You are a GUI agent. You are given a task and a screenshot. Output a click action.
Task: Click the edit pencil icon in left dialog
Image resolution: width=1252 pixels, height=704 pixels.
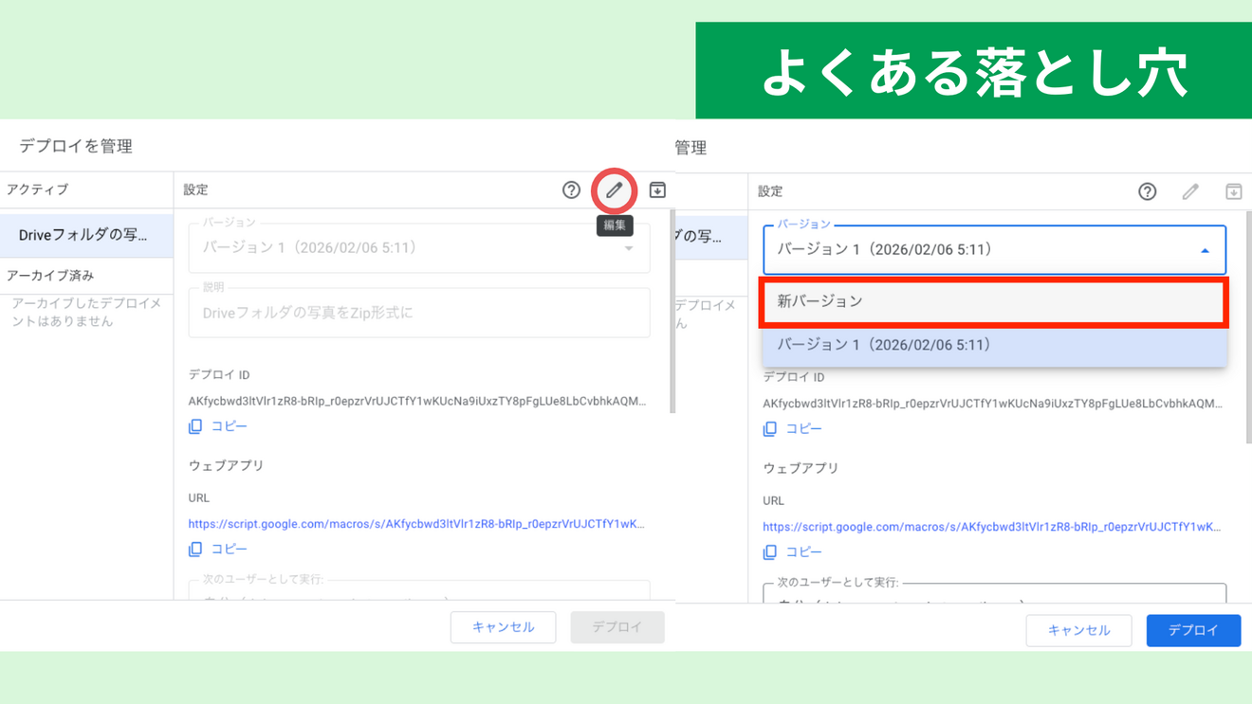(614, 190)
